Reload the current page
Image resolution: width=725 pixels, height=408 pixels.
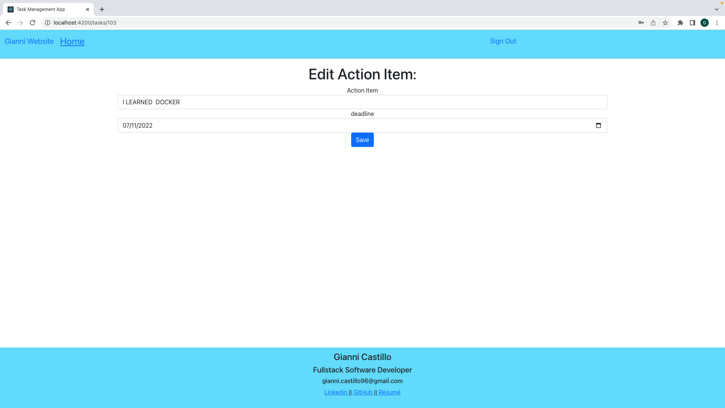[x=32, y=23]
